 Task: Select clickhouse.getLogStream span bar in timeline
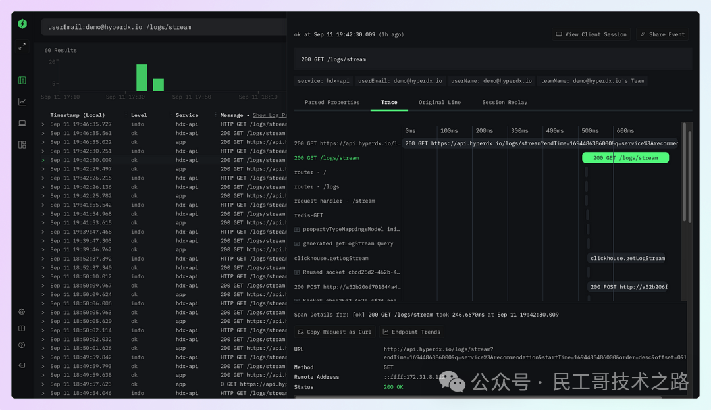coord(627,258)
